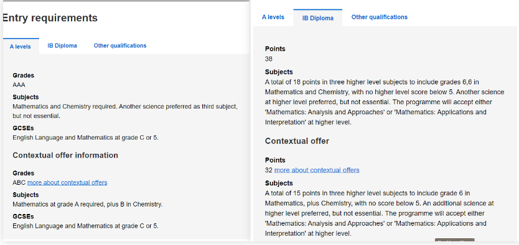Click the active IB Diploma tab above Points

(318, 18)
